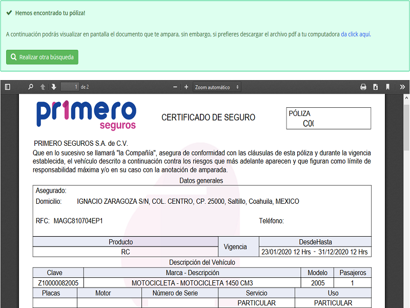The width and height of the screenshot is (410, 308).
Task: Zoom out with the minus button
Action: coord(175,87)
